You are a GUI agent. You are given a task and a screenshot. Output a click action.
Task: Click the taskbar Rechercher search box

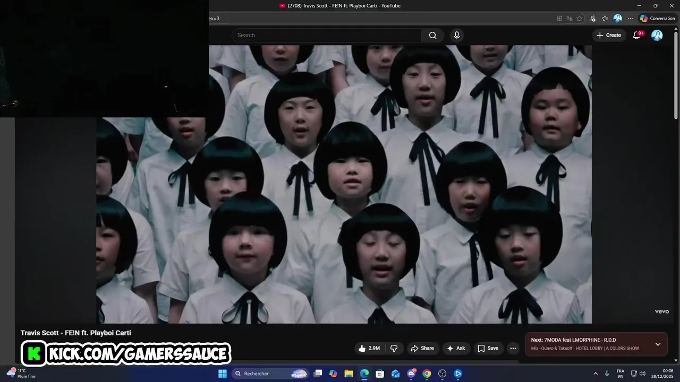[x=271, y=374]
